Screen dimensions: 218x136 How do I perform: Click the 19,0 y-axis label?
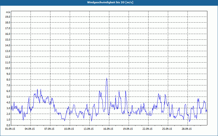(8, 17)
